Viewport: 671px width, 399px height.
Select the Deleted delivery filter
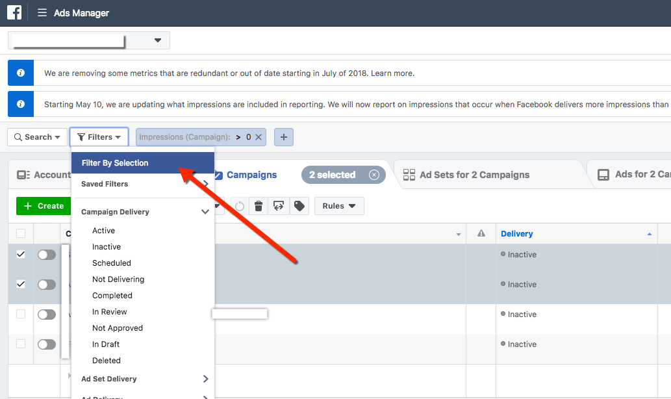[107, 361]
